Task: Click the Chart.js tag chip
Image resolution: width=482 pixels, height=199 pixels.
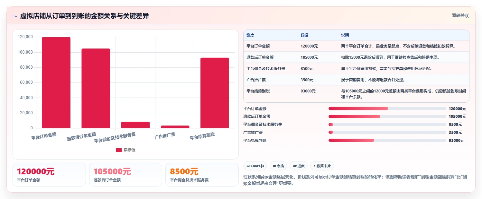Action: pyautogui.click(x=255, y=166)
